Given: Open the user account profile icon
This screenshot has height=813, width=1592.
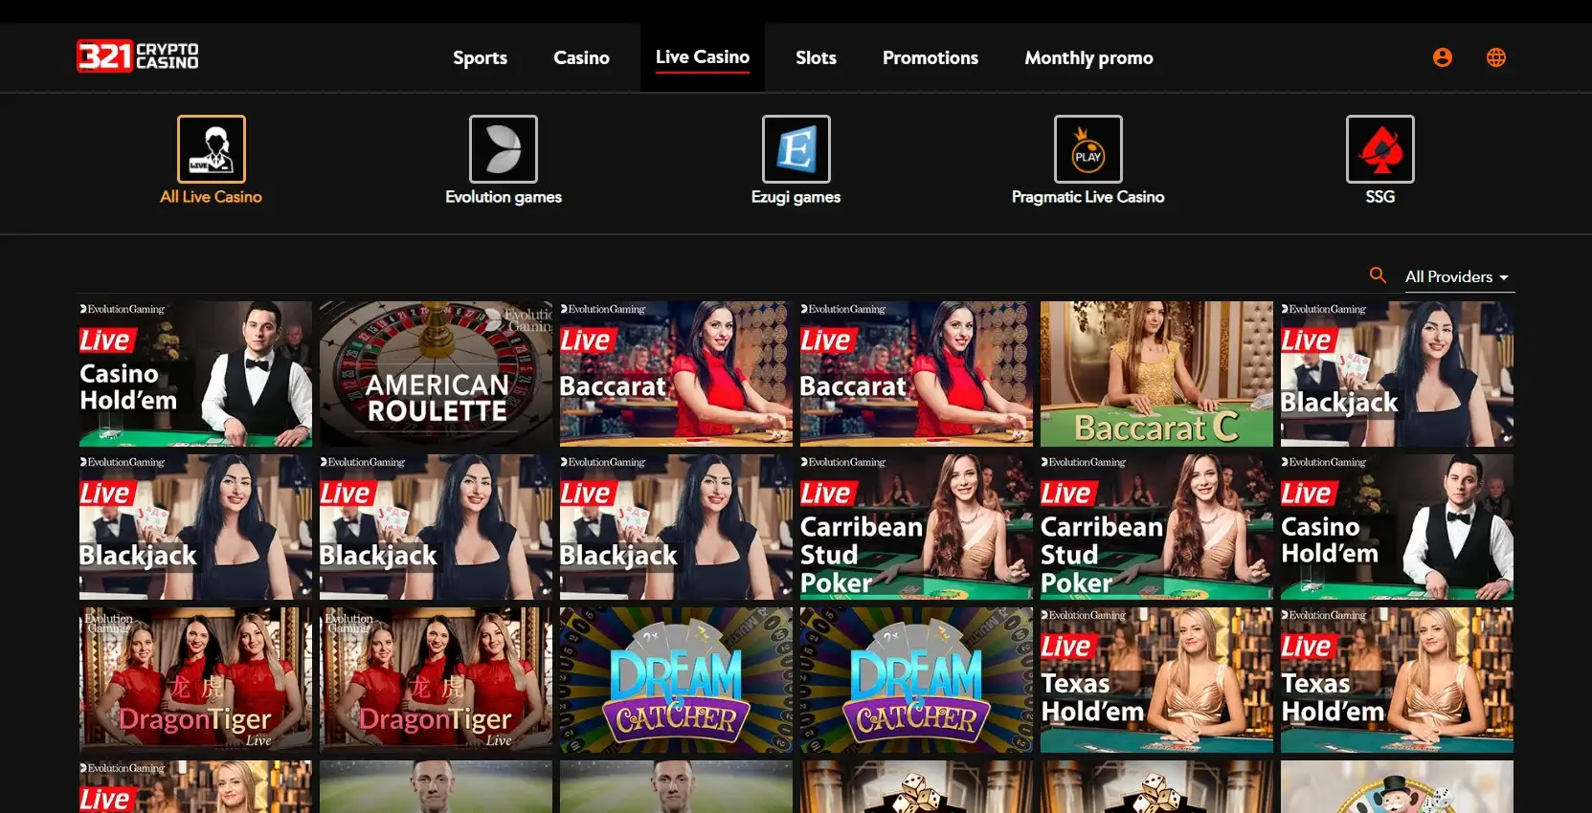Looking at the screenshot, I should [1442, 57].
